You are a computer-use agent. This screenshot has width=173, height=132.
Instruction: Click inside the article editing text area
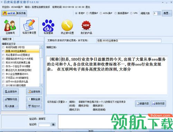(107, 75)
